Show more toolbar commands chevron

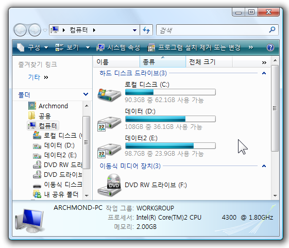[251, 47]
